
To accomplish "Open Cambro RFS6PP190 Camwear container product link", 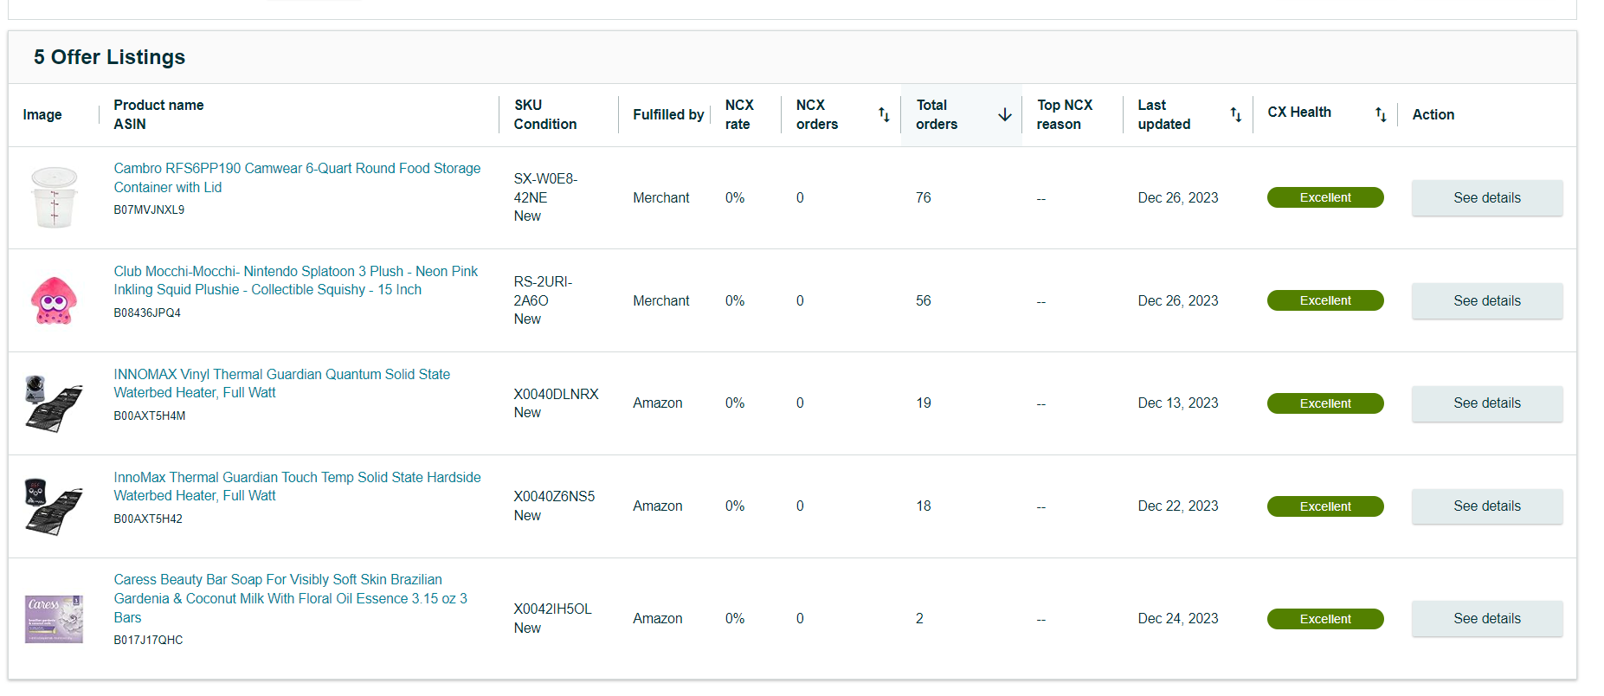I will coord(297,177).
